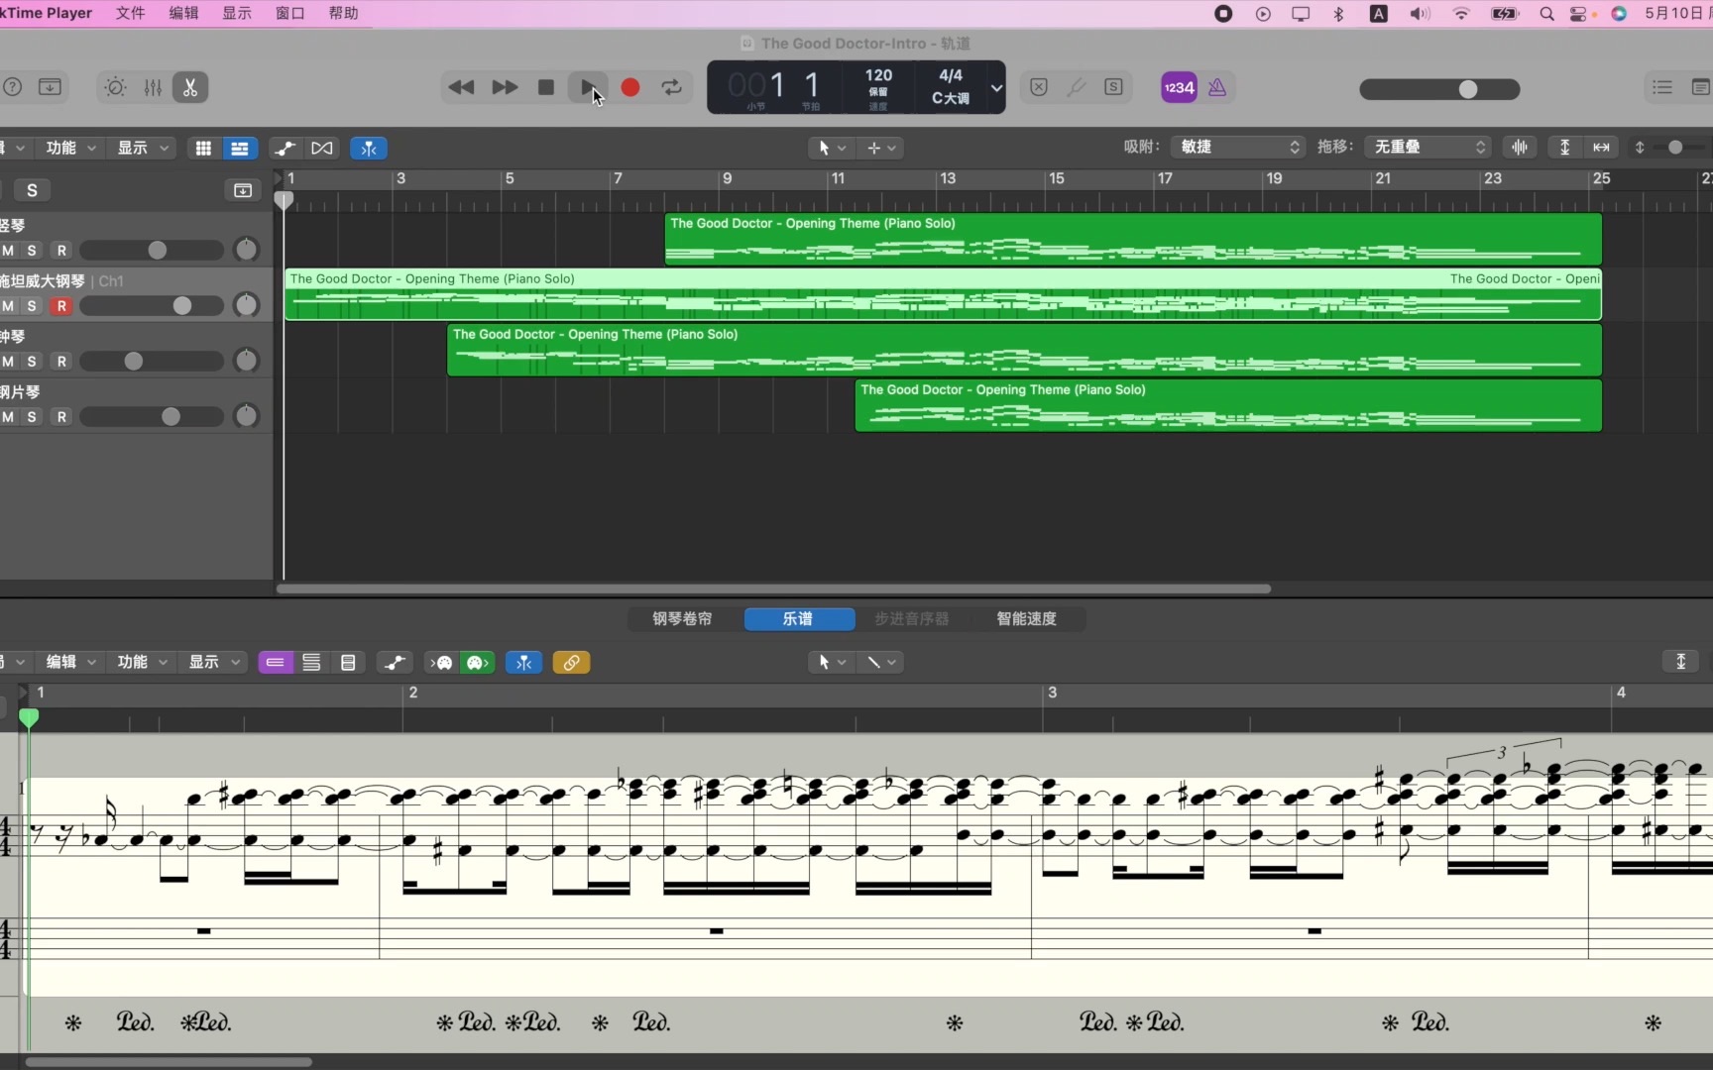Open the 显示 menu in tracks area
The height and width of the screenshot is (1070, 1713).
[x=142, y=148]
